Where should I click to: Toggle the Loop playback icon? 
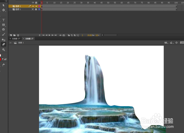64,35
